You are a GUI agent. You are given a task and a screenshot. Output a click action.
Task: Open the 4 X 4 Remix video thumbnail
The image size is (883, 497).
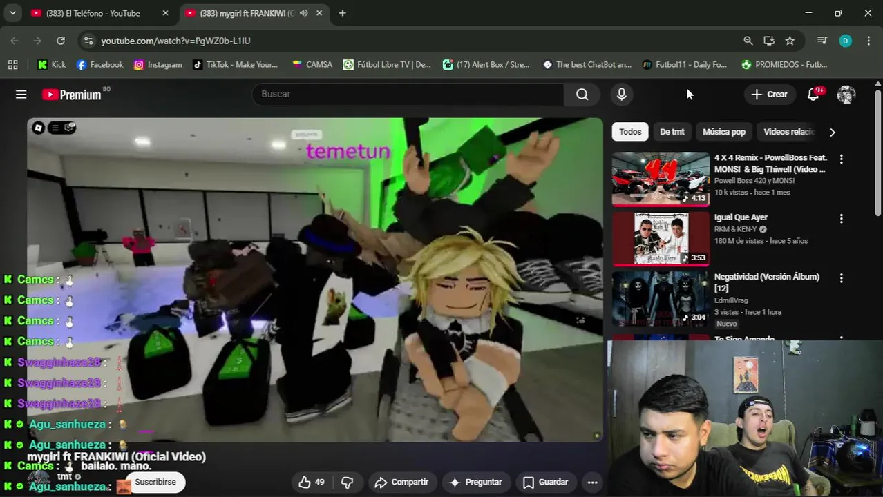(661, 179)
